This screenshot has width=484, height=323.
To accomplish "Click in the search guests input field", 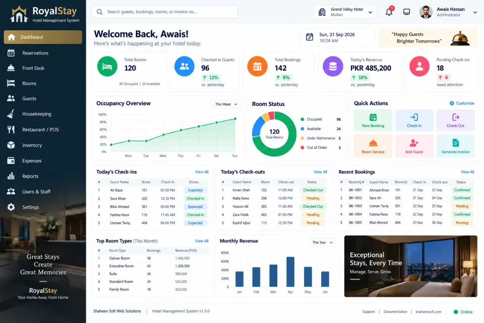I will [x=165, y=12].
